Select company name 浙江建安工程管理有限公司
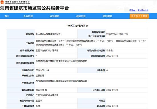Image resolution: width=157 pixels, height=109 pixels. click(x=48, y=34)
